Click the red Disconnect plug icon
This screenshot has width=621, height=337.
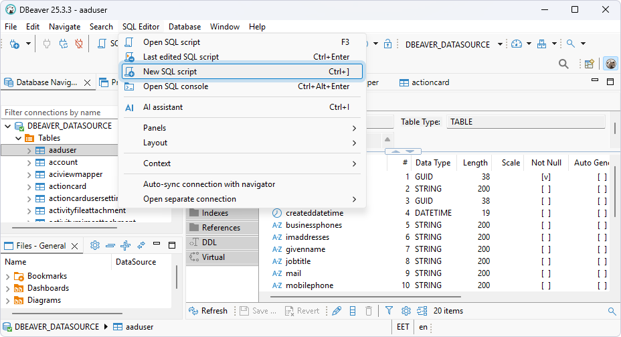click(79, 44)
